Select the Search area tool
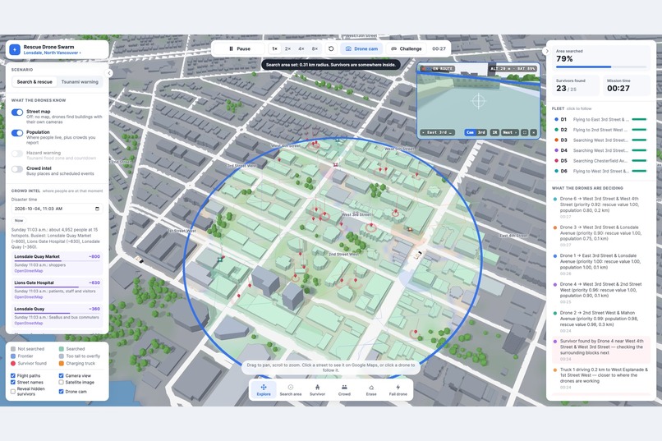Viewport: 662px width, 441px height. coord(291,389)
